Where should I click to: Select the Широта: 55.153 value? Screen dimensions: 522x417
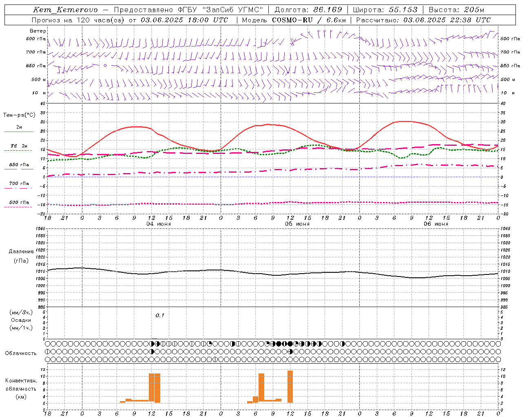[385, 10]
